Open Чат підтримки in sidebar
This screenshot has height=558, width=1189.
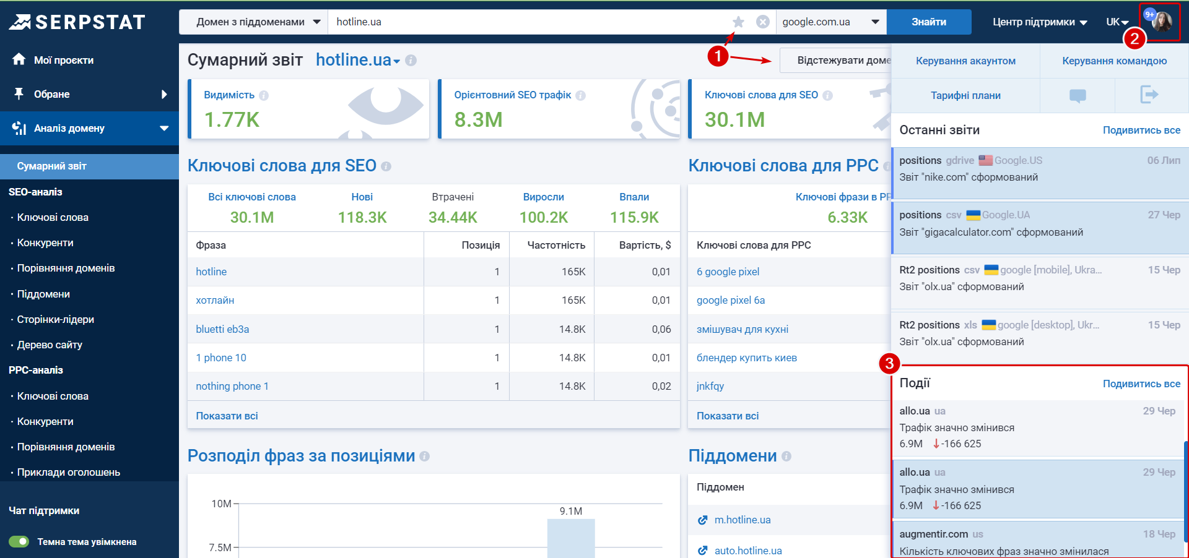[x=44, y=510]
